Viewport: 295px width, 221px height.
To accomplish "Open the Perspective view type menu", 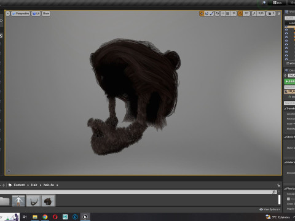I will 20,14.
